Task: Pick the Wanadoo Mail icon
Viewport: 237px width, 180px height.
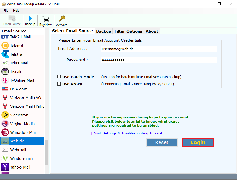Action: click(5, 133)
